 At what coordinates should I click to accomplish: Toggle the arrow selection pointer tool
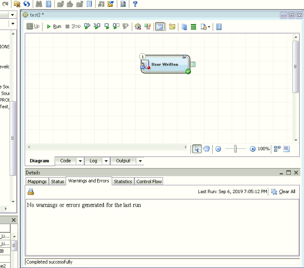pos(197,149)
